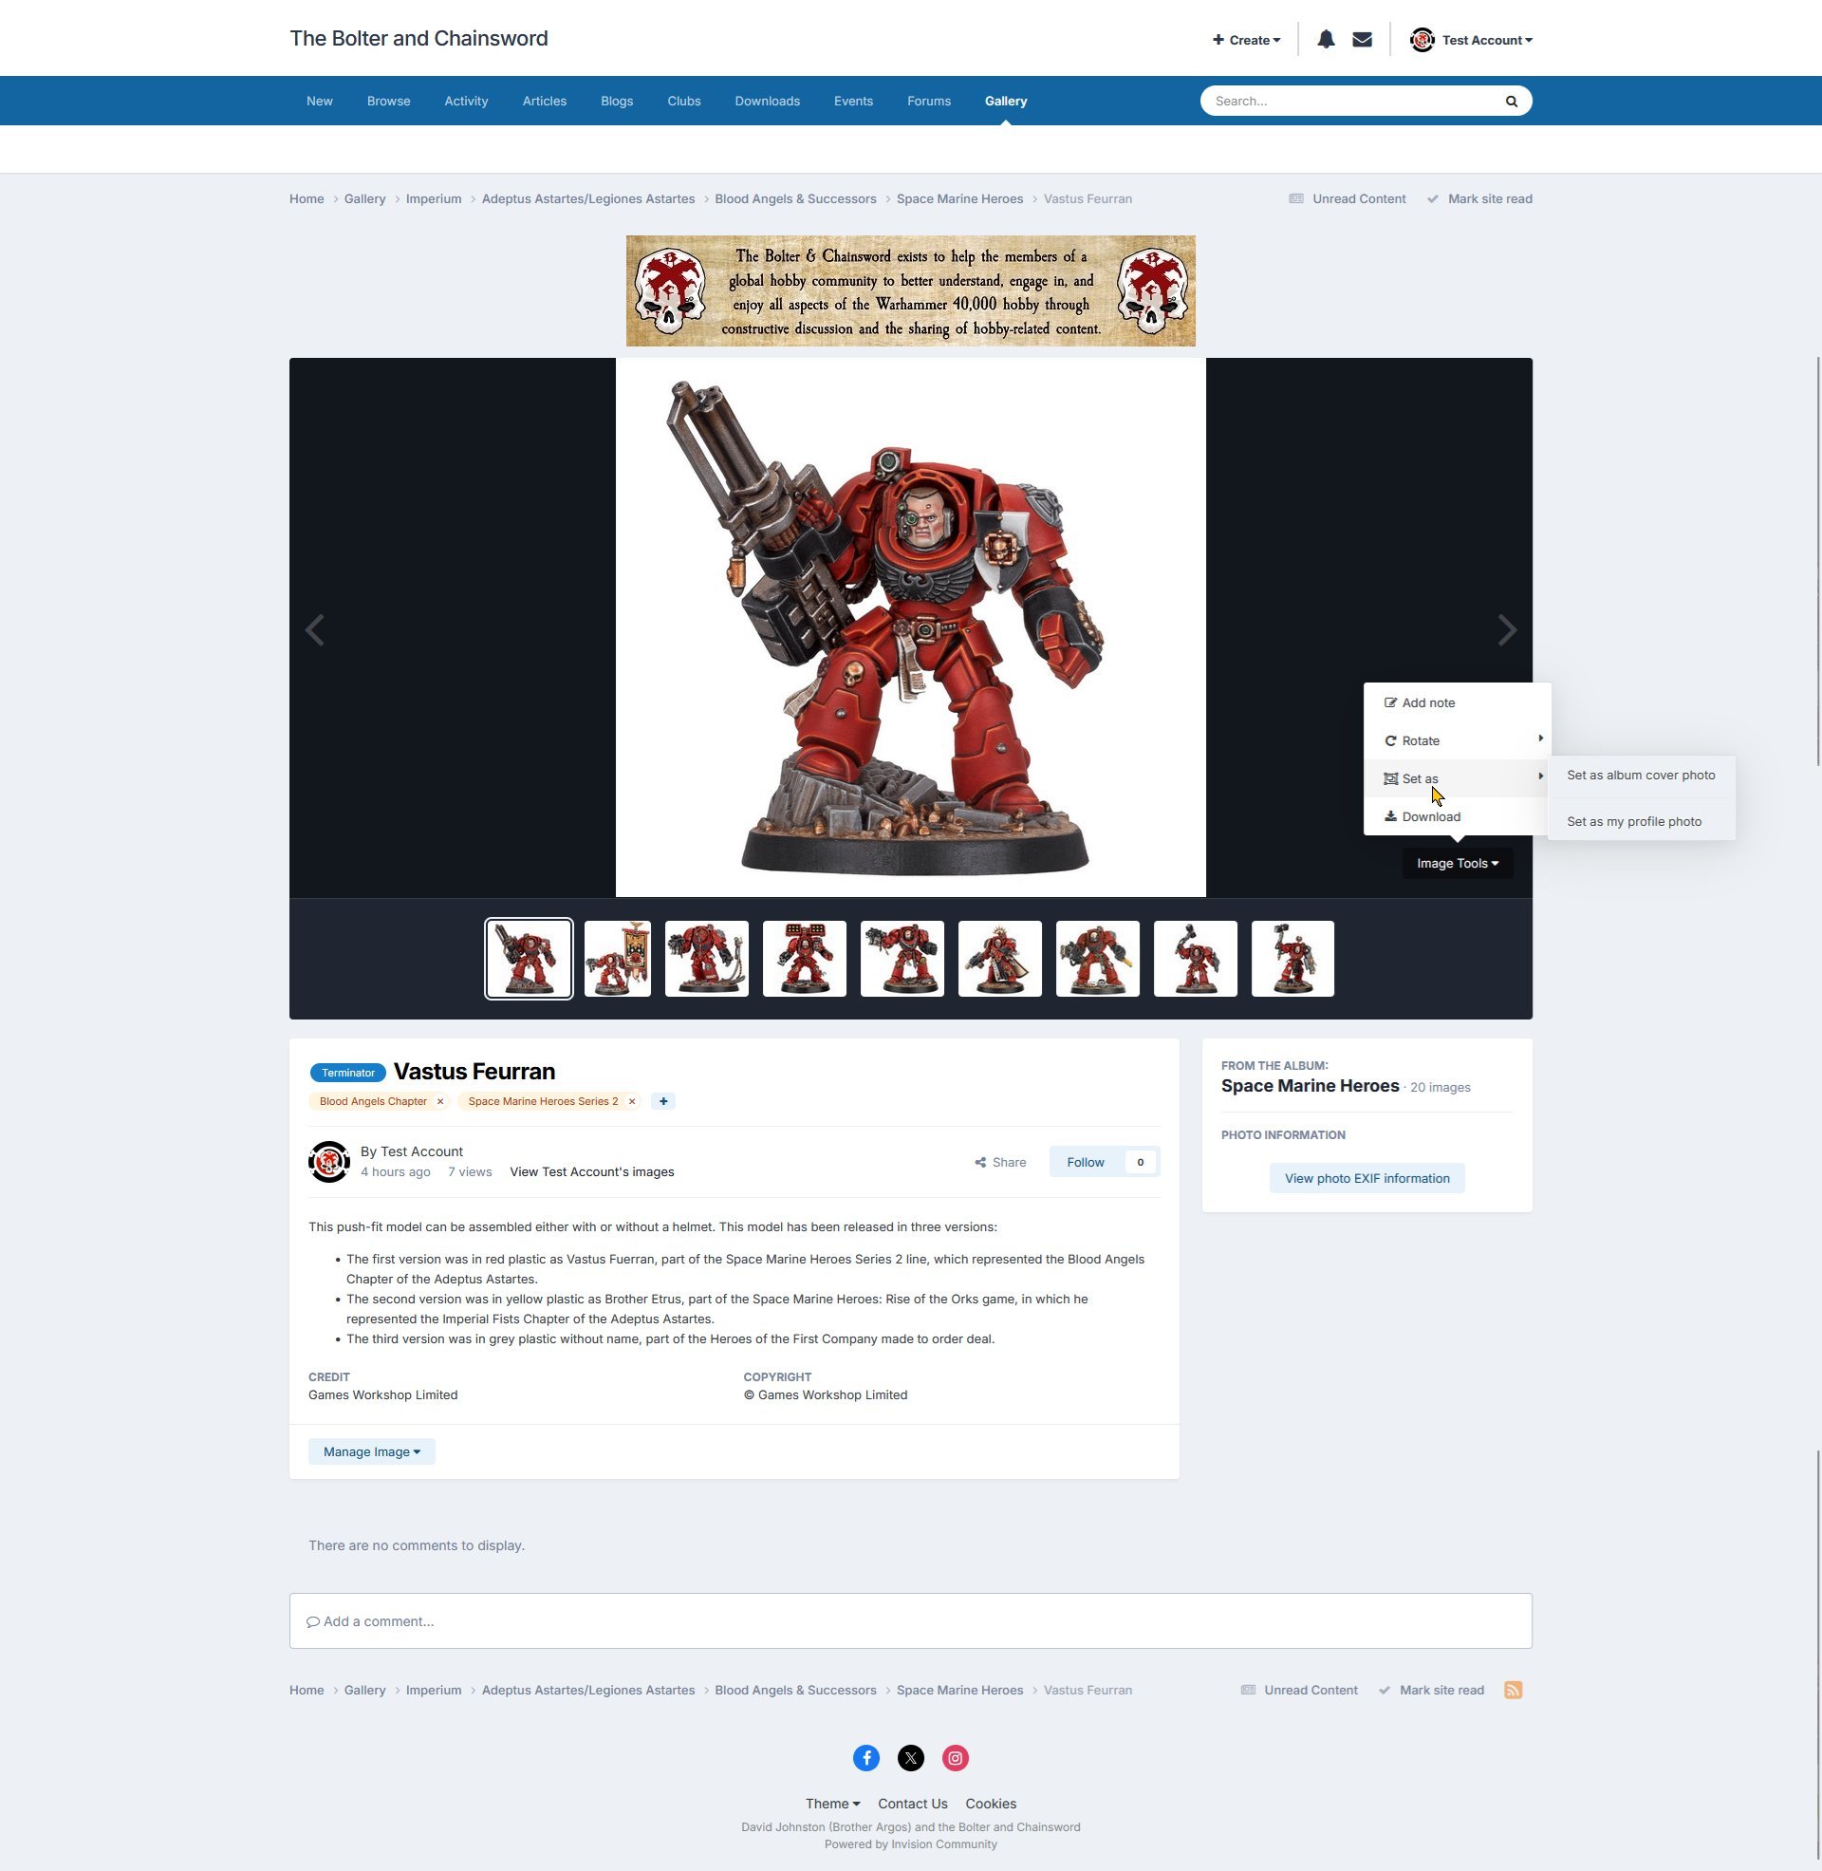
Task: Open the Instagram social icon
Action: coord(955,1758)
